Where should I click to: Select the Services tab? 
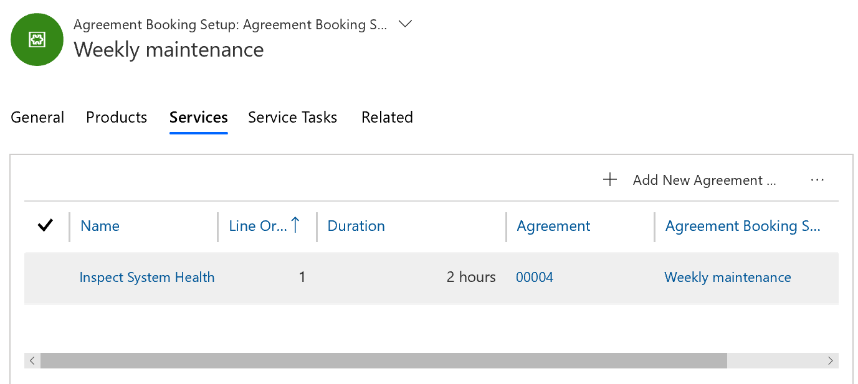pyautogui.click(x=199, y=117)
